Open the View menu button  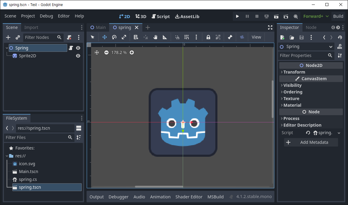point(256,37)
